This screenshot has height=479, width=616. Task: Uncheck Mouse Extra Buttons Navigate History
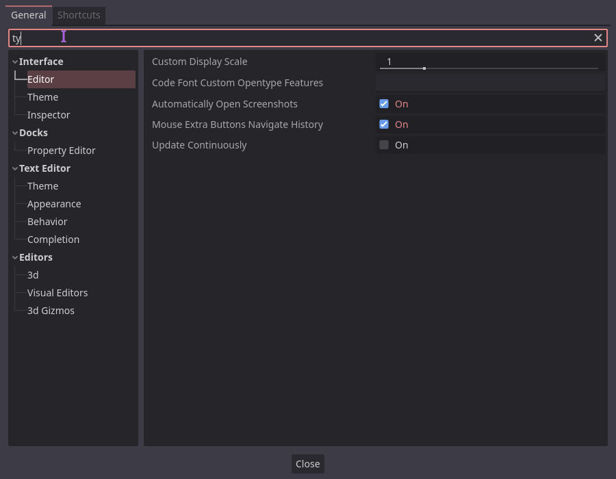(x=383, y=124)
